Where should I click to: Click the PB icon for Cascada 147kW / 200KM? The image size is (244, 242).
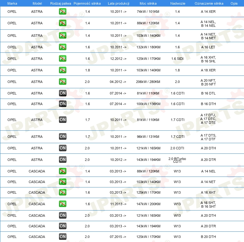tap(62, 204)
